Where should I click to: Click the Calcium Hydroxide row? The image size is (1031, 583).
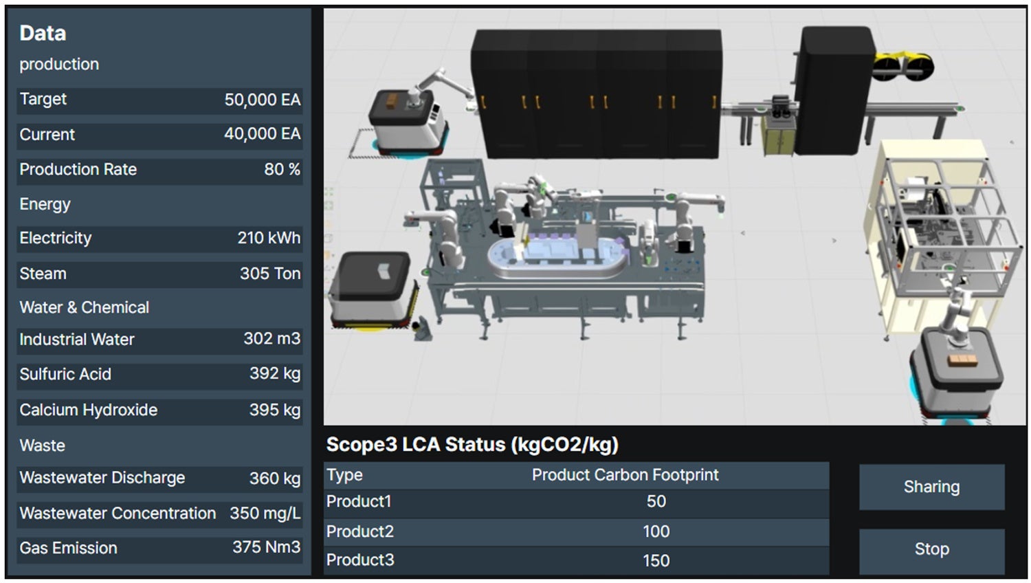[159, 410]
